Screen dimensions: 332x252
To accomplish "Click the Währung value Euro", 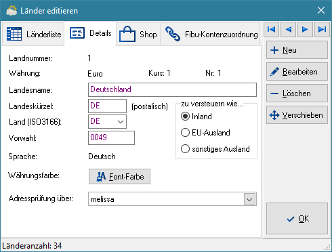I will tap(95, 74).
